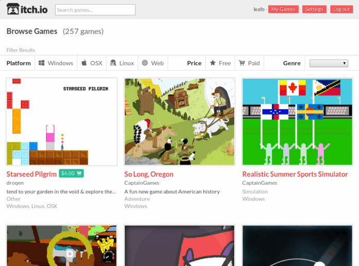The width and height of the screenshot is (359, 266).
Task: Open the Genre dropdown
Action: [329, 63]
